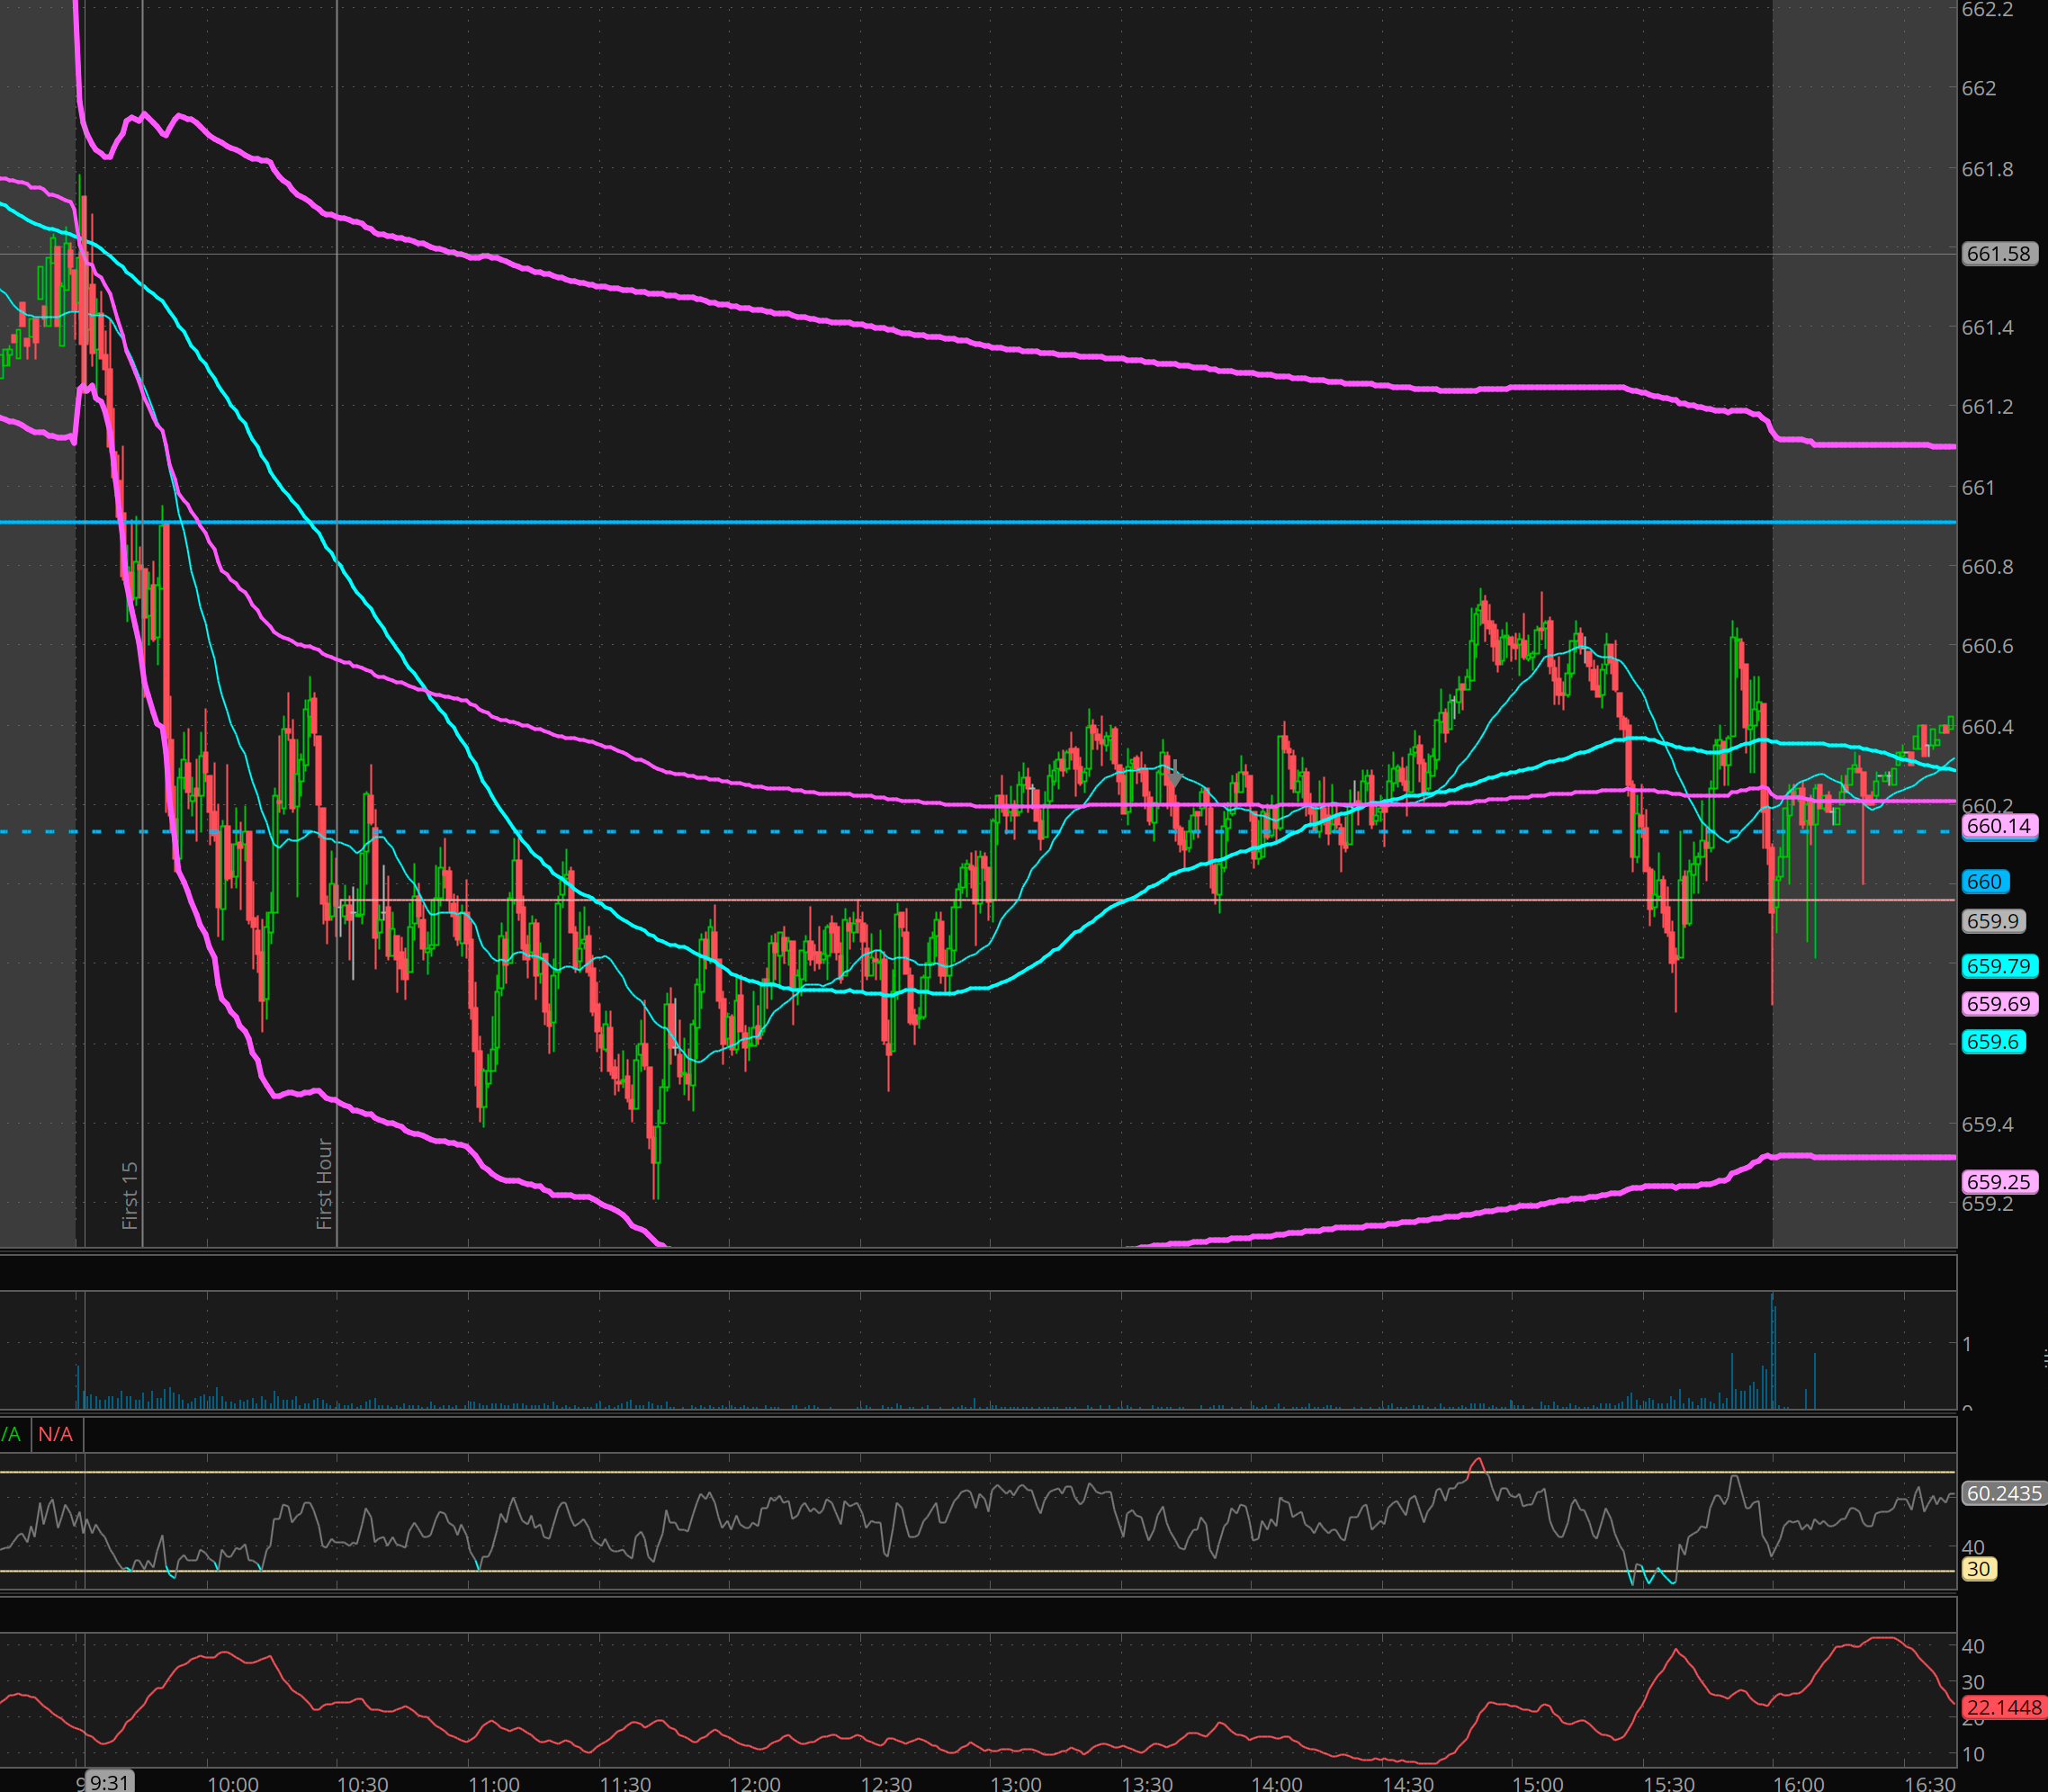The height and width of the screenshot is (1792, 2048).
Task: Select the 60.2435 RSI value bubble
Action: [2003, 1494]
